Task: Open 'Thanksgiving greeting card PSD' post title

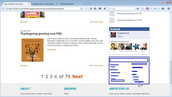Action: 41,34
